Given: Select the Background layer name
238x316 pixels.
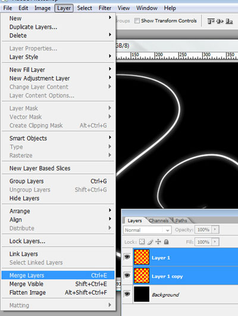Looking at the screenshot, I should tap(165, 295).
